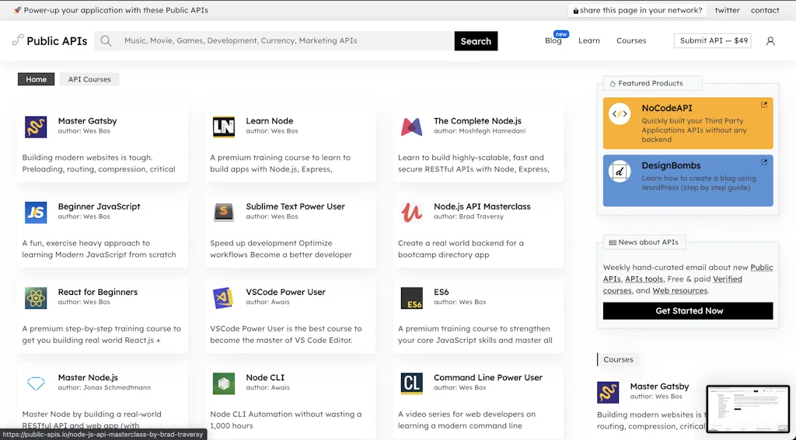796x440 pixels.
Task: Click the Master Gatsby snake logo in course grid
Action: (x=36, y=126)
